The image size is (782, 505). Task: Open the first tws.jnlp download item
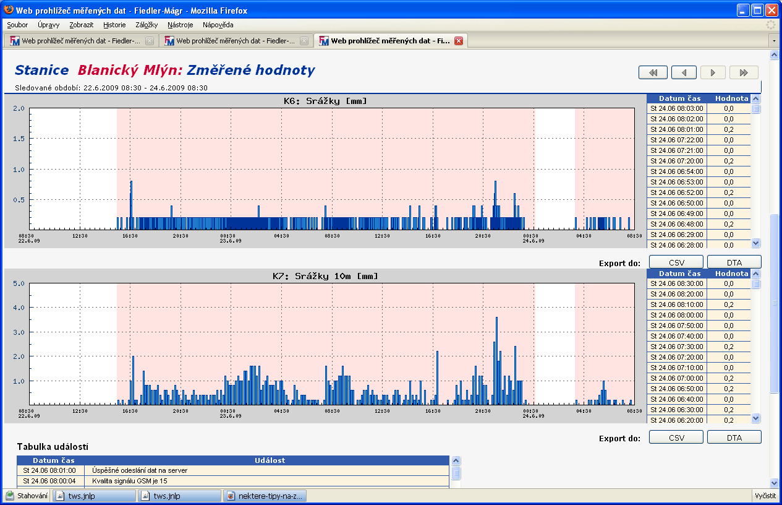point(94,496)
